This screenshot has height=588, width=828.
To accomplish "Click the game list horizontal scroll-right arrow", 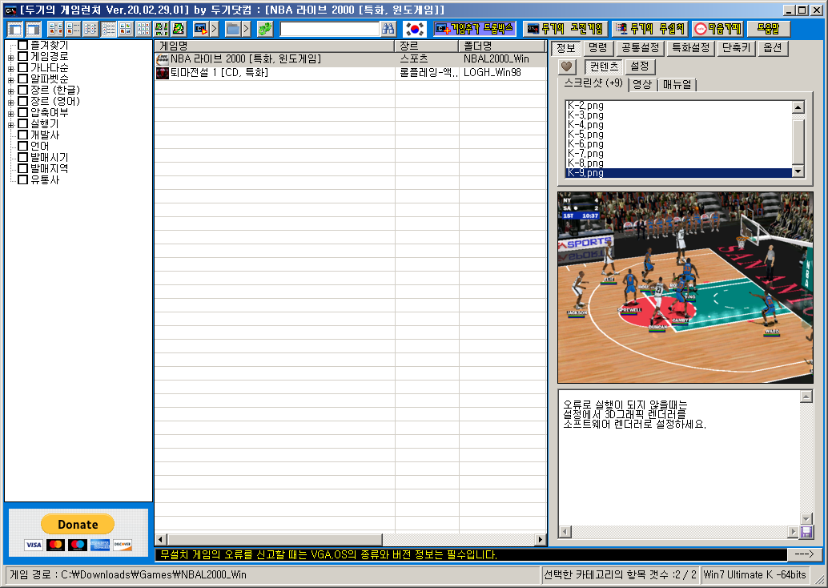I will tap(540, 539).
